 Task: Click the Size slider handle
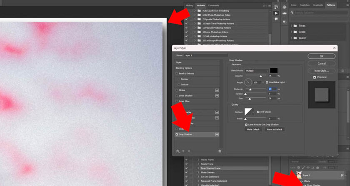250,99
